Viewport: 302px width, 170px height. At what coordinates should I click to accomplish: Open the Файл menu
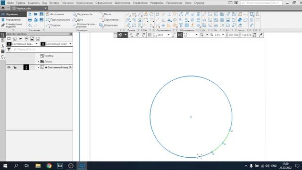point(10,3)
